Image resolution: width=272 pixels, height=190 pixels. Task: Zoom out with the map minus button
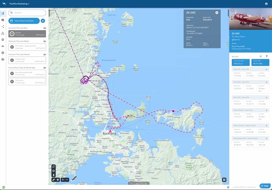[67, 180]
